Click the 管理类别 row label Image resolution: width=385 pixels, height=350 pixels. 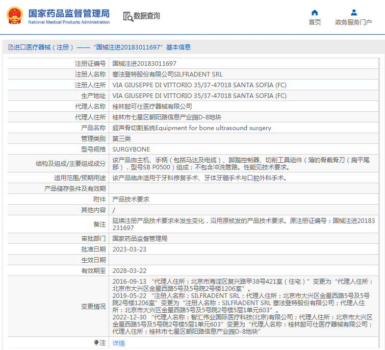(93, 139)
